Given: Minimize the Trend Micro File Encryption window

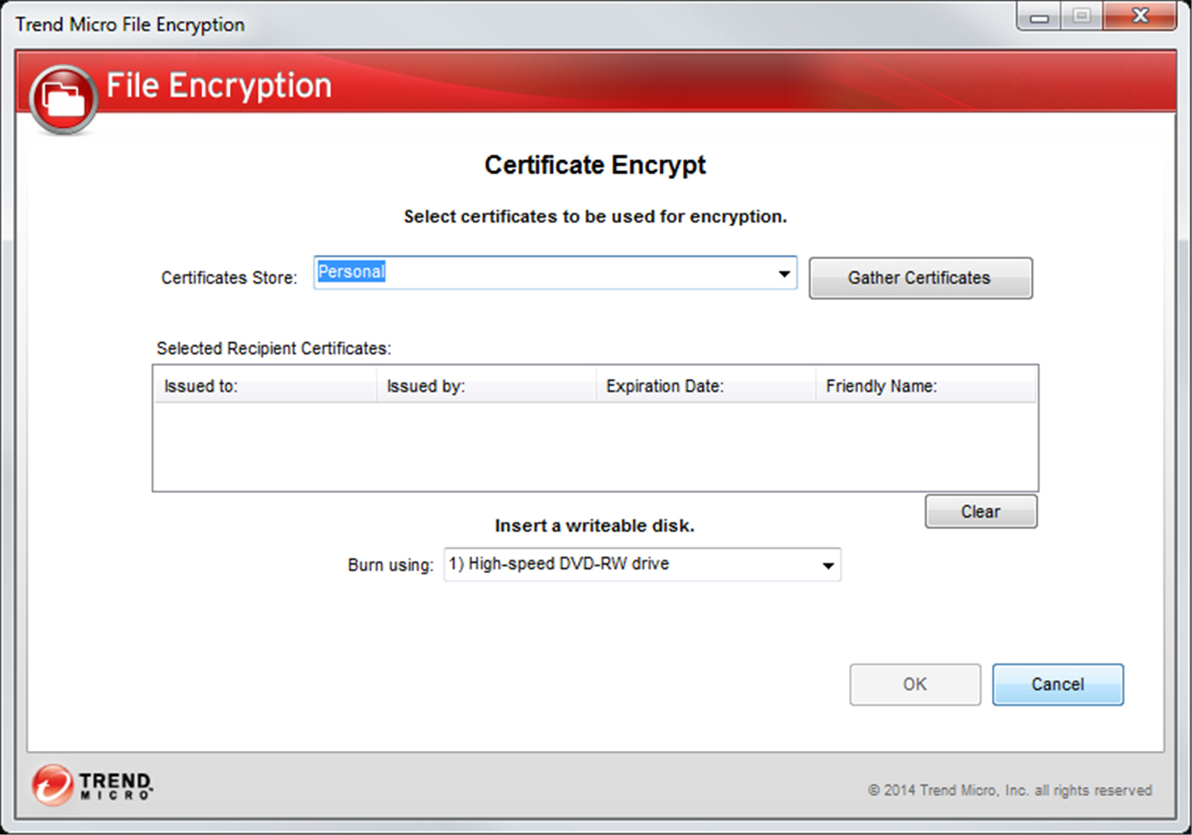Looking at the screenshot, I should click(x=1040, y=16).
